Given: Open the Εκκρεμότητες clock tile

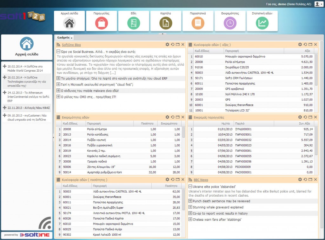Looking at the screenshot, I should [x=230, y=21].
